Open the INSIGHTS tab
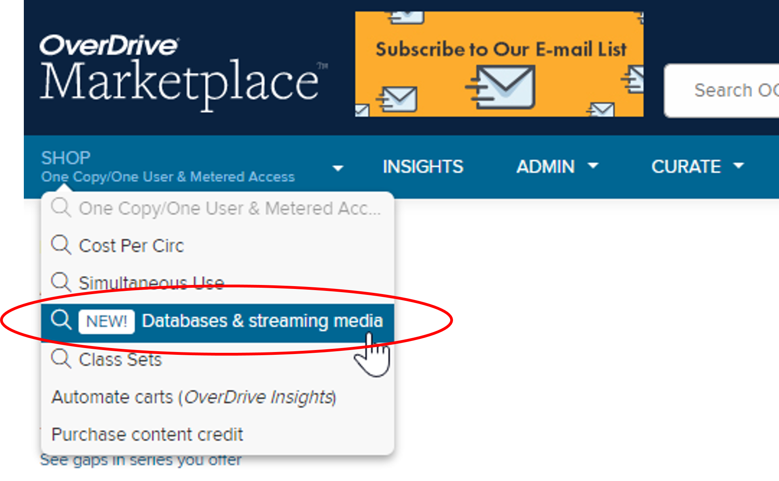 click(423, 167)
